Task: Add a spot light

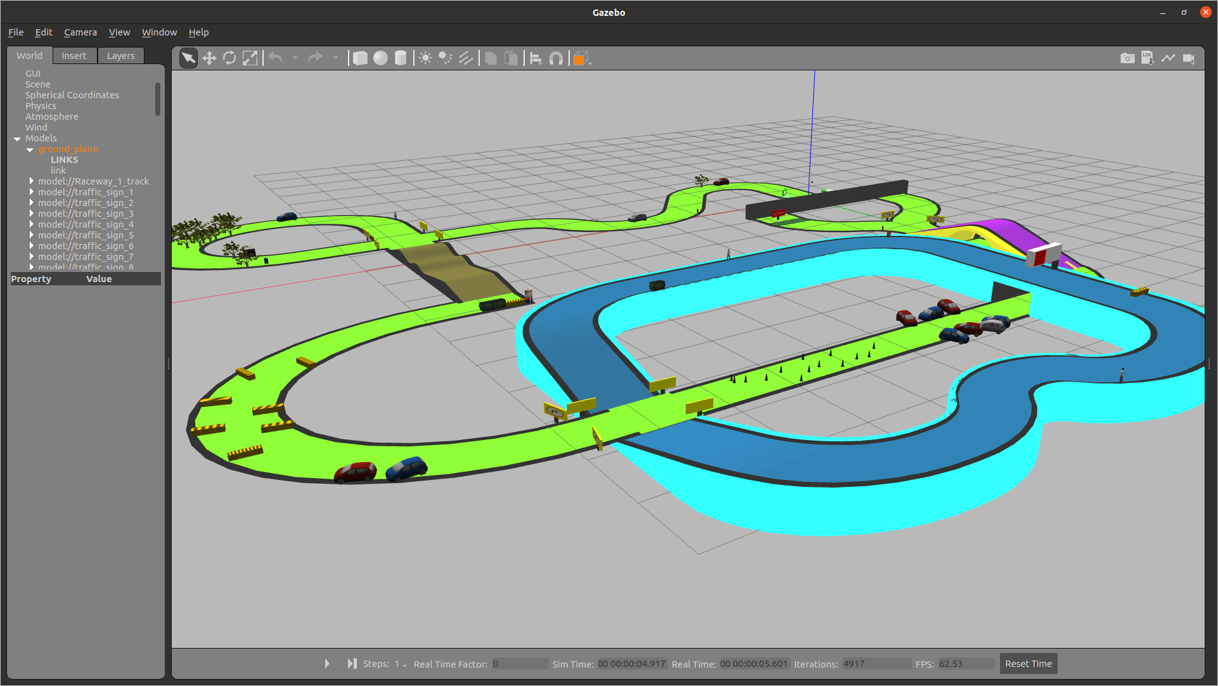Action: pyautogui.click(x=446, y=58)
